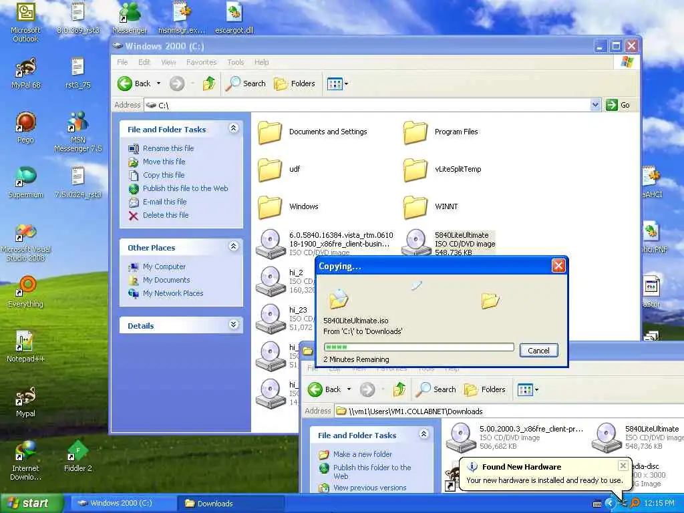Click Move this file link
Screen dimensions: 684x513
(164, 162)
